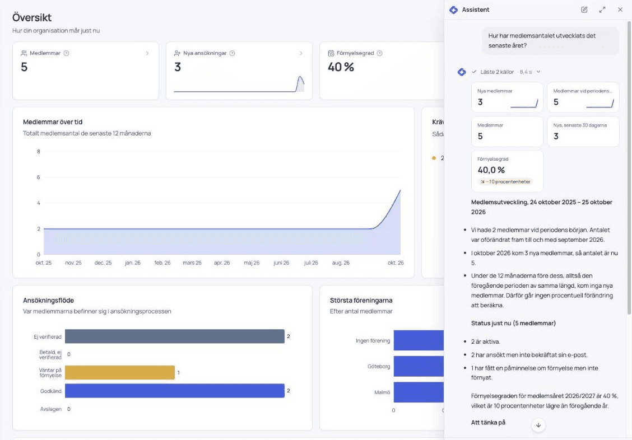Click the Nya ansökningar person-plus icon
Viewport: 632px width, 440px height.
point(177,53)
